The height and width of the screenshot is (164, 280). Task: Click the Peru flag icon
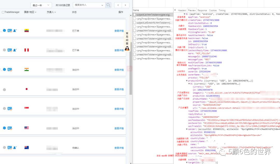[x=27, y=50]
